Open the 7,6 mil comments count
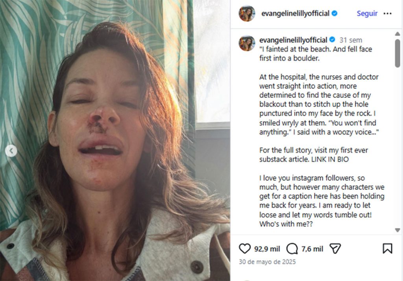The width and height of the screenshot is (403, 281). [x=312, y=249]
